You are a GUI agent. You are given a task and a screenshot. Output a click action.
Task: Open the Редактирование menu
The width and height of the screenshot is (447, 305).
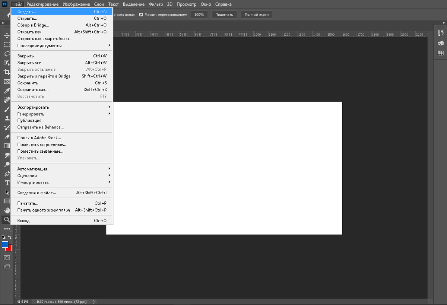(x=42, y=4)
